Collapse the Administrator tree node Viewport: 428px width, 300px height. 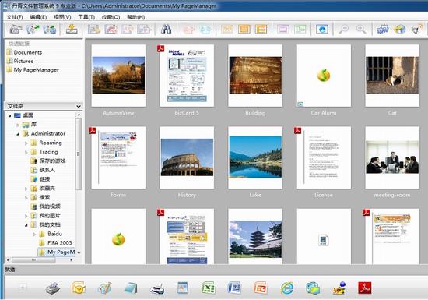[x=18, y=134]
